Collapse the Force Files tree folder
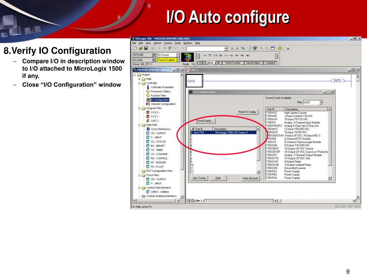This screenshot has height=275, width=367. (139, 175)
